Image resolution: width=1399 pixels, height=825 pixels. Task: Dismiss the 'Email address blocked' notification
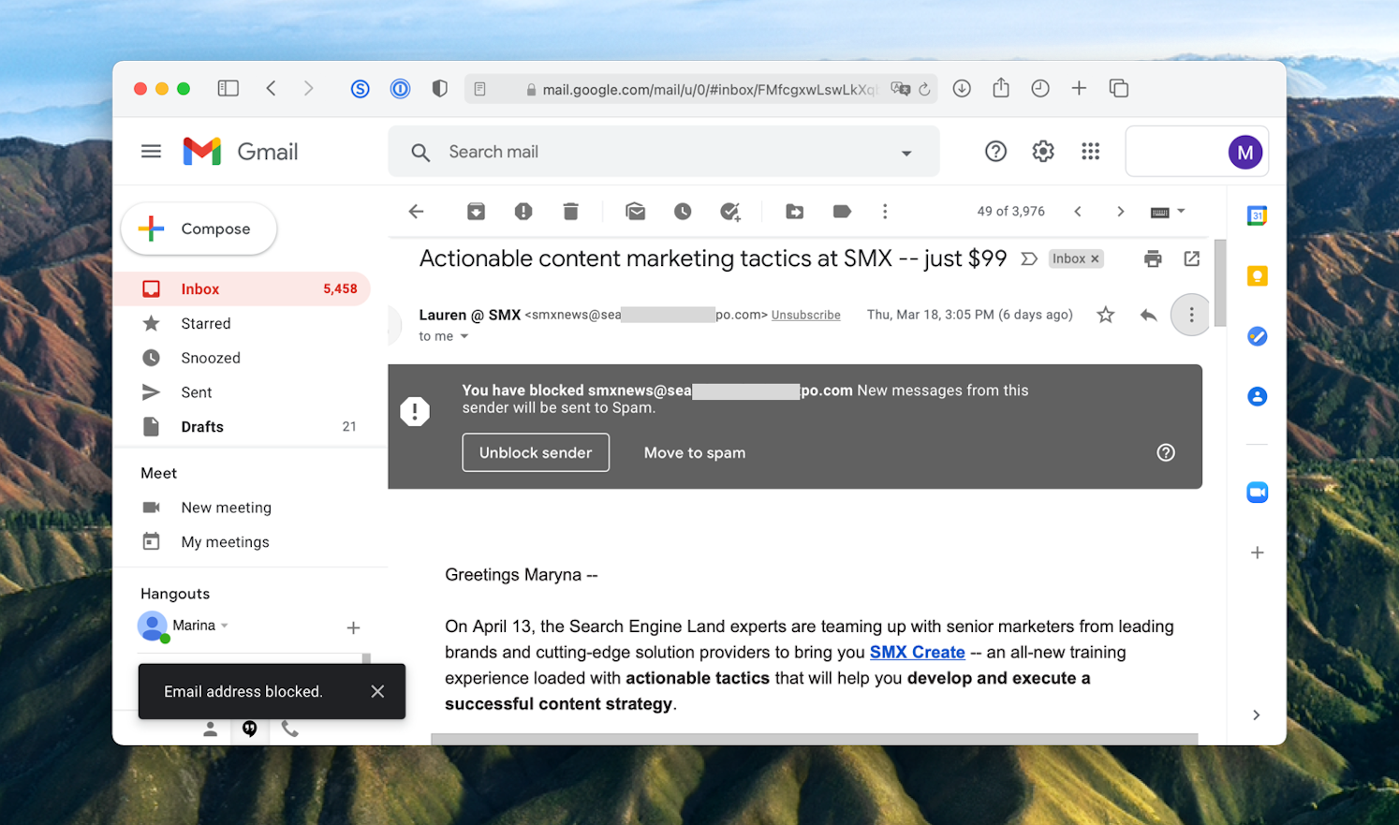click(x=377, y=691)
